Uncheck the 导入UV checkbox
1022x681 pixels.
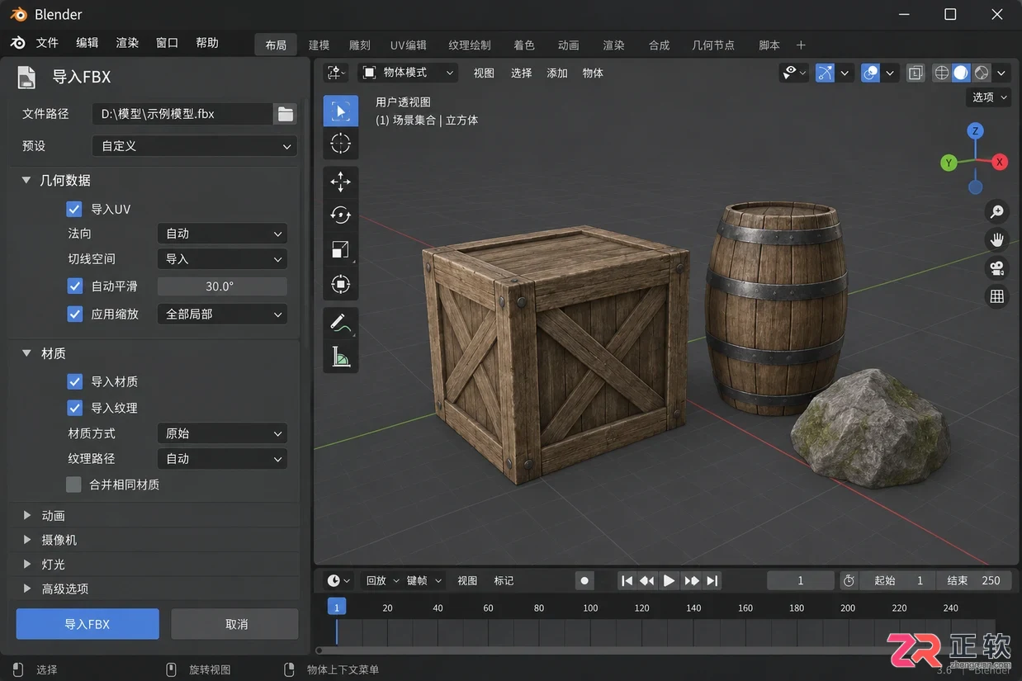click(74, 209)
